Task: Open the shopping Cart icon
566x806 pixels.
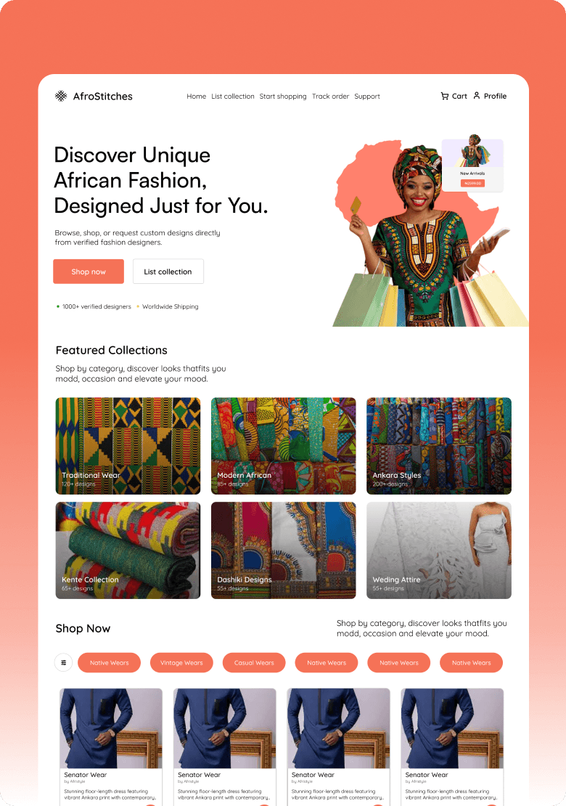Action: [x=444, y=96]
